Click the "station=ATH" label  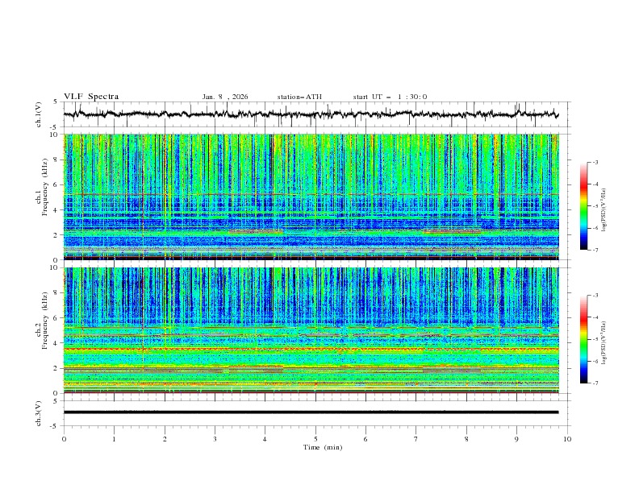click(x=299, y=97)
